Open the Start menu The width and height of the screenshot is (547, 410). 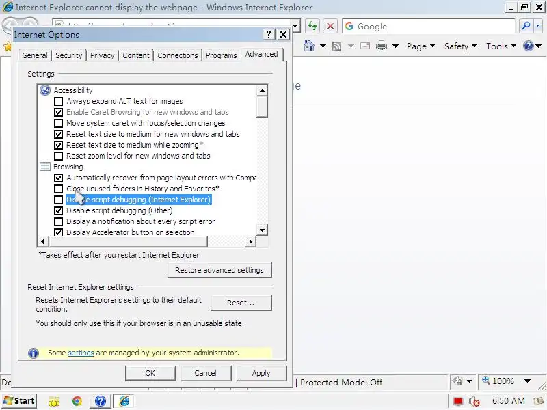(19, 401)
